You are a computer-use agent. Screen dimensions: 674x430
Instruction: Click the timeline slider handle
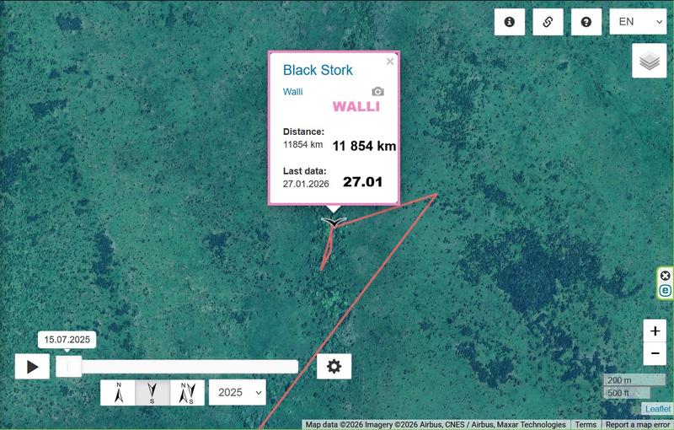[x=68, y=367]
